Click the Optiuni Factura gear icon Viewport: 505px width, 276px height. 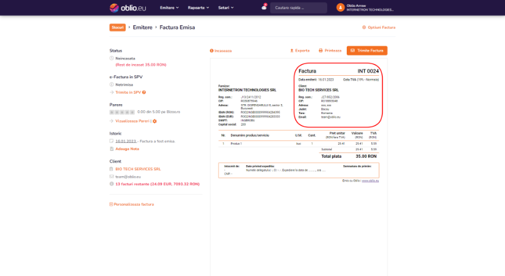click(x=364, y=27)
